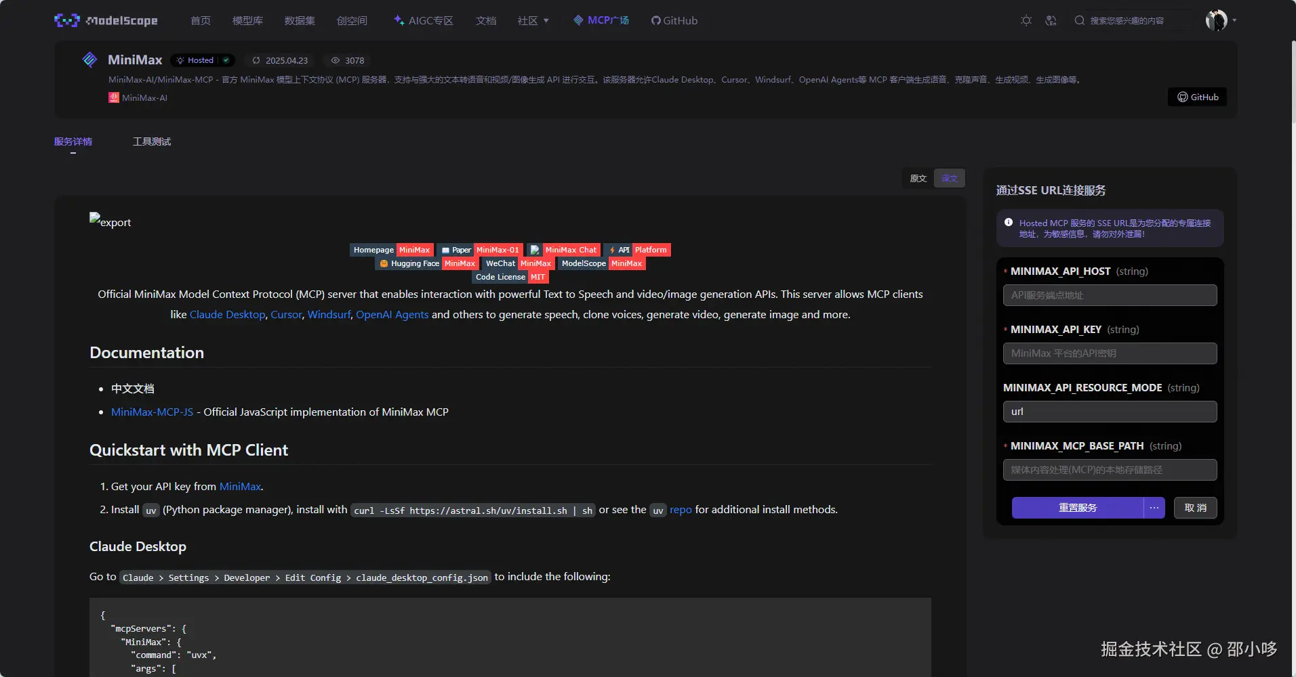Click the 重置服务 button
The width and height of the screenshot is (1296, 677).
point(1078,508)
